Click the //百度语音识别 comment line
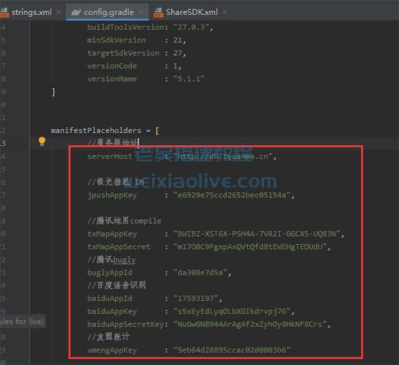The image size is (399, 365). click(116, 286)
